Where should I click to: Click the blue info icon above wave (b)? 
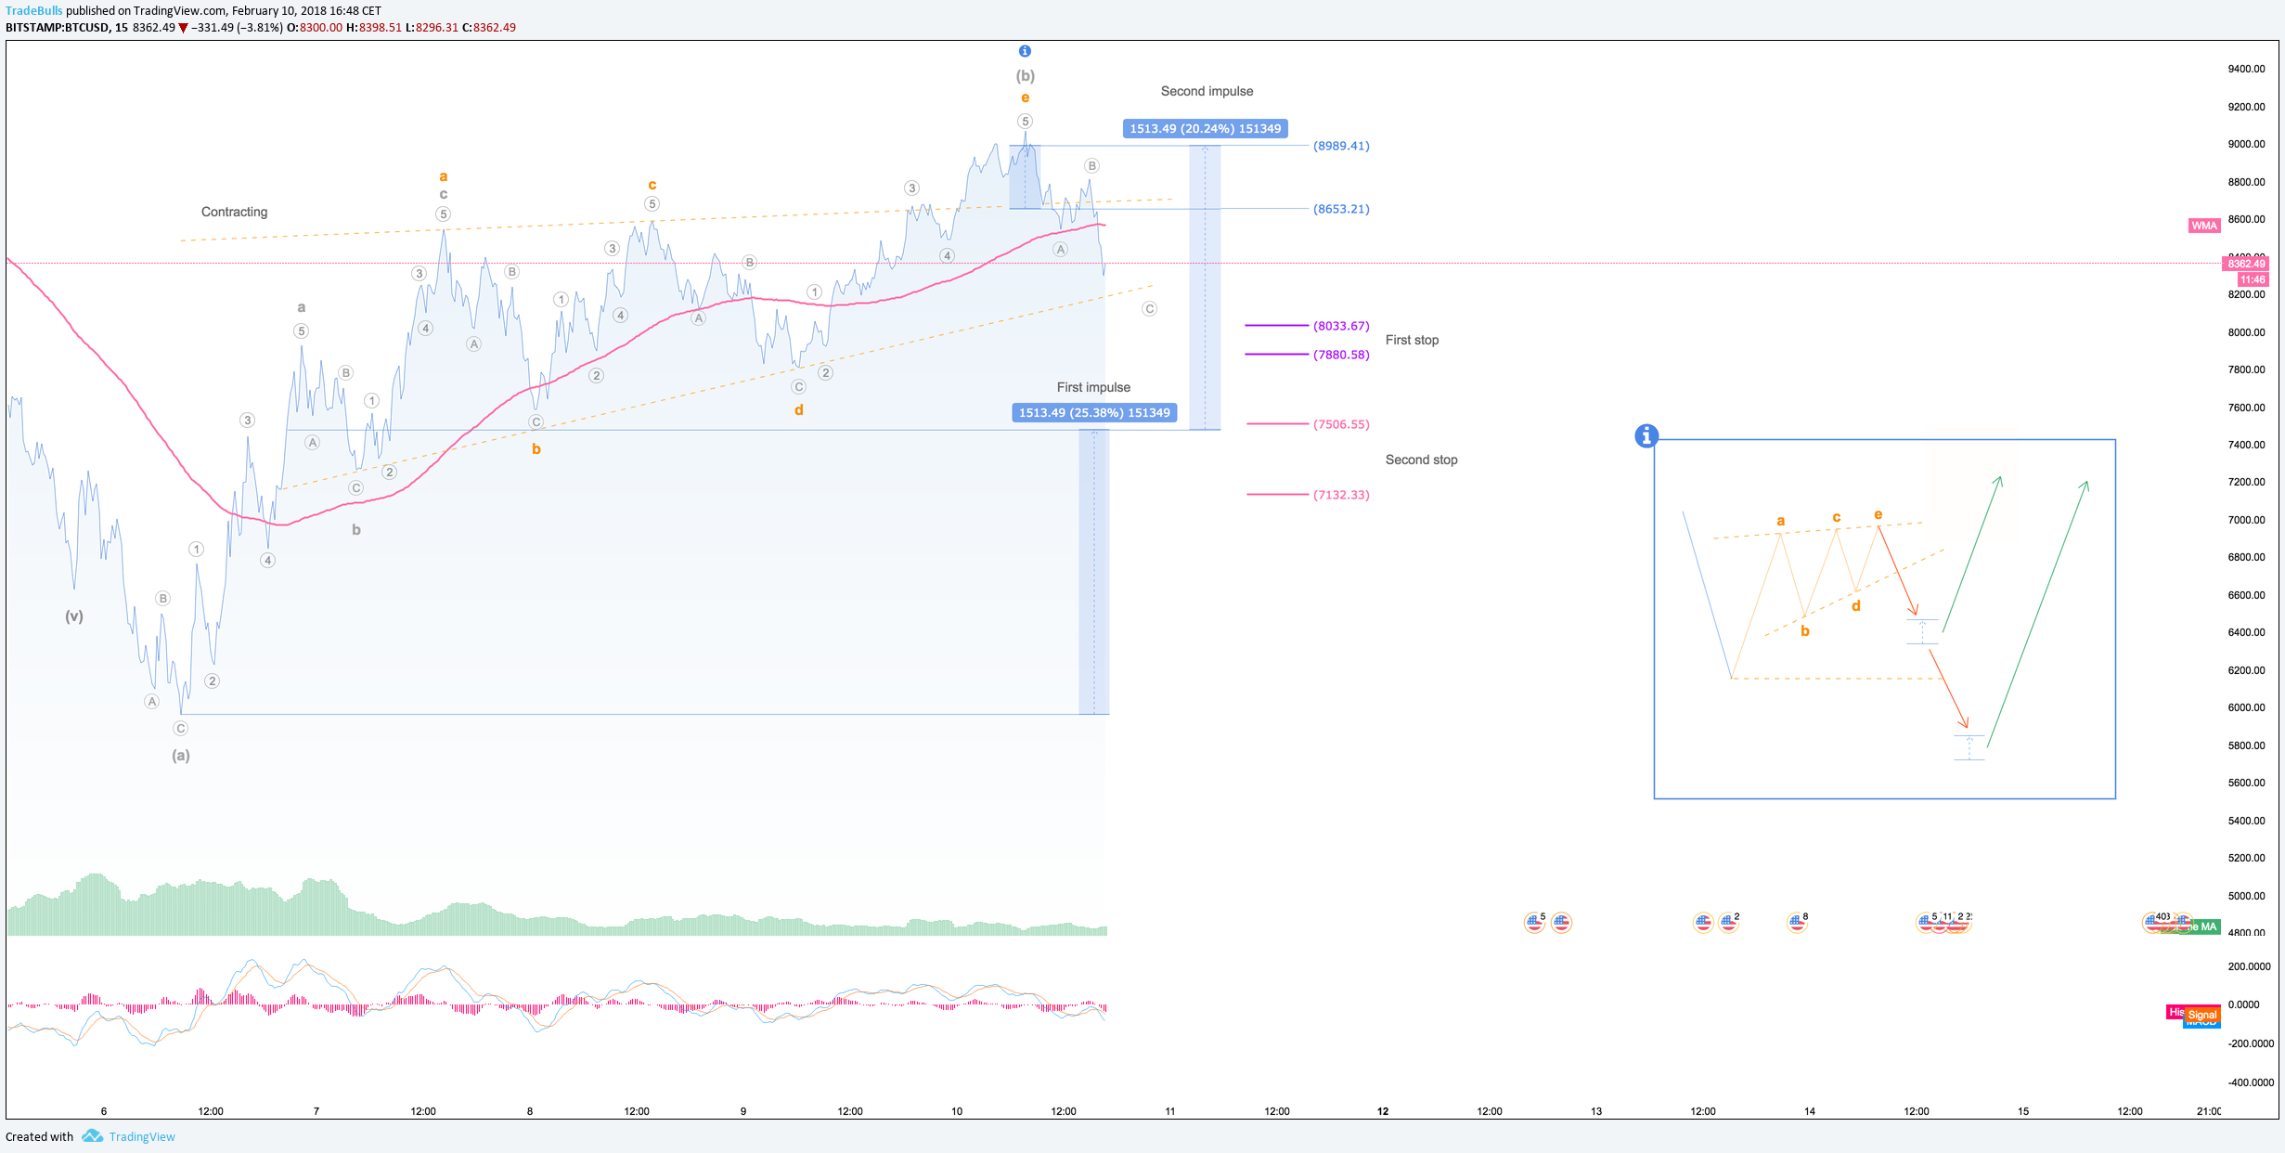pos(1025,51)
